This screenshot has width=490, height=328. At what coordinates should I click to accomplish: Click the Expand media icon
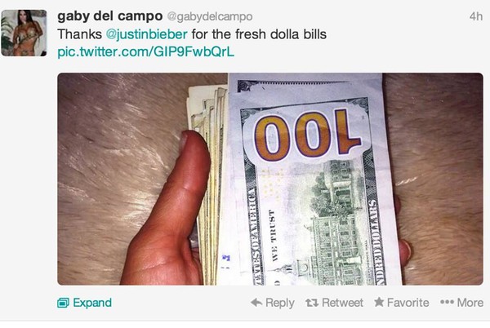point(63,303)
